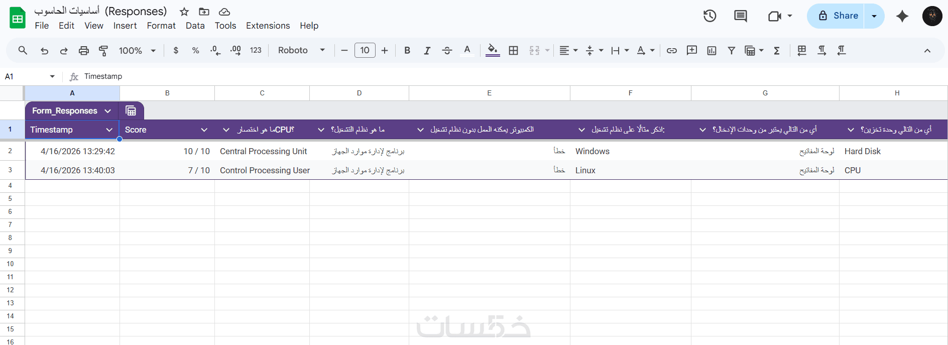The height and width of the screenshot is (345, 948).
Task: Increase decimal places
Action: click(x=235, y=50)
